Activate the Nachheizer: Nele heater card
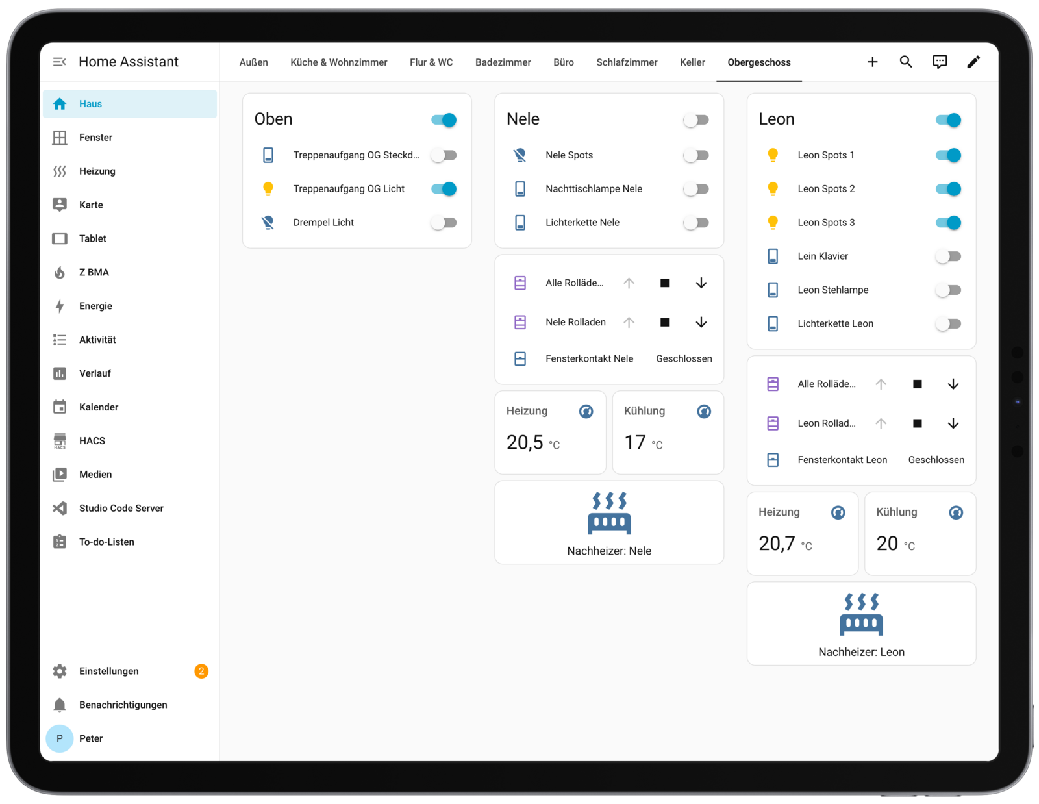This screenshot has height=804, width=1039. click(608, 523)
